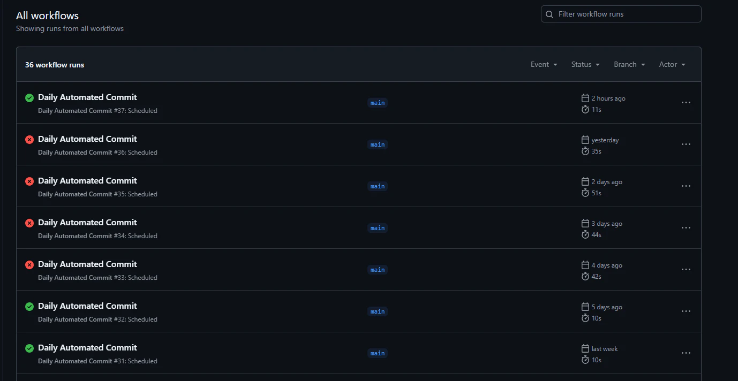Viewport: 738px width, 381px height.
Task: Open the Daily Automated Commit run from last week
Action: coord(87,348)
